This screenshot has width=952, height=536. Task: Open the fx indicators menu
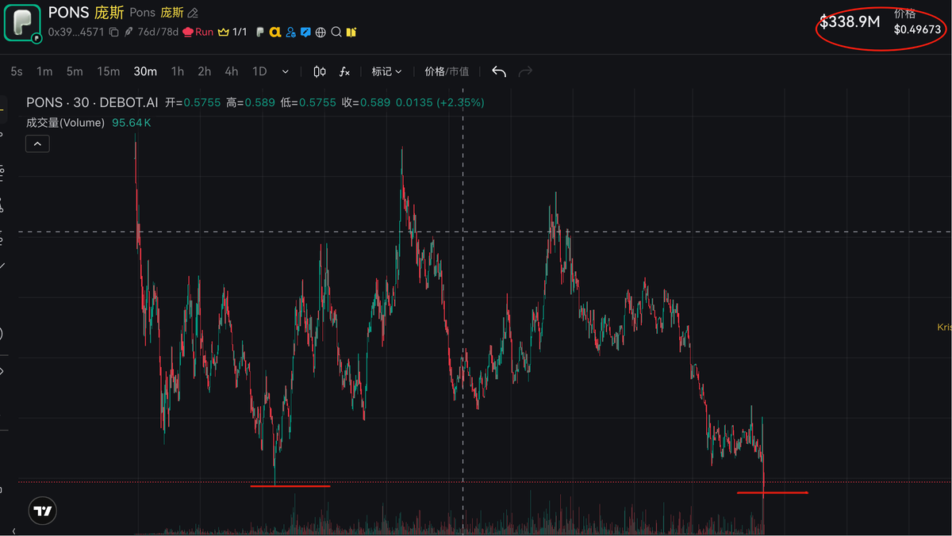coord(344,71)
